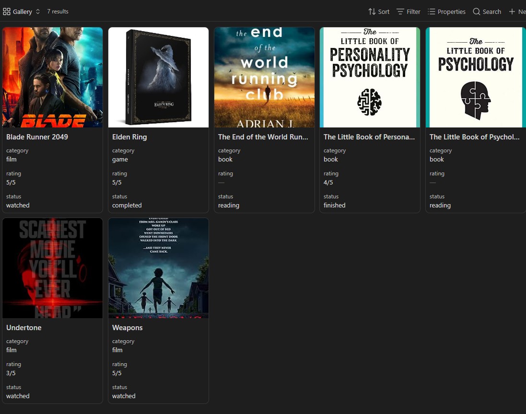The image size is (526, 414).
Task: Click the Properties list icon
Action: pyautogui.click(x=431, y=11)
